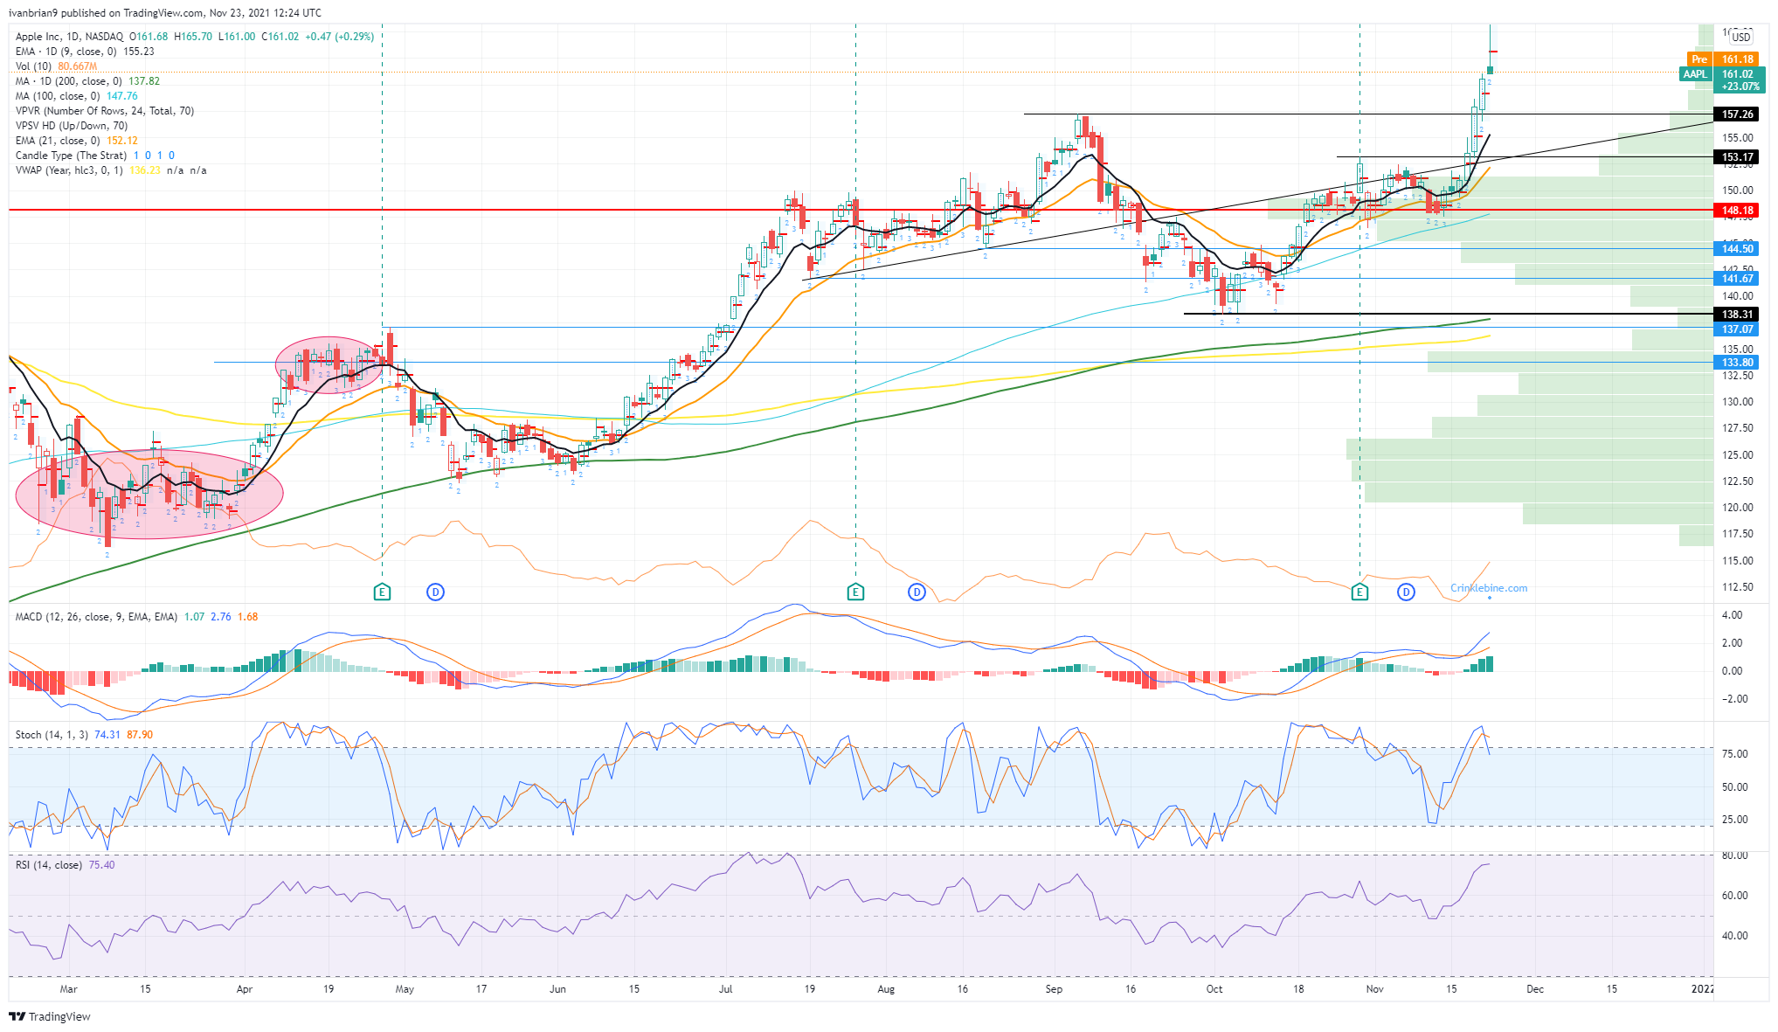Select the November dividend D marker
The height and width of the screenshot is (1032, 1778).
pyautogui.click(x=1406, y=592)
